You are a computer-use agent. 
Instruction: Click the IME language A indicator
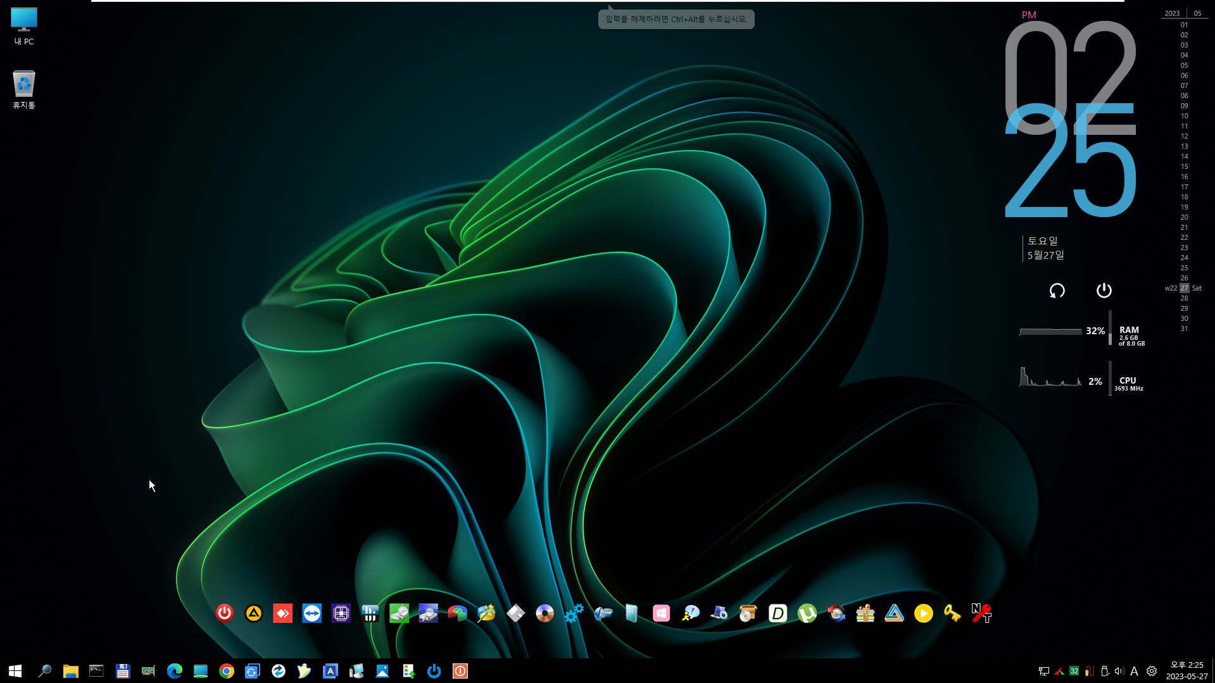(x=1134, y=671)
